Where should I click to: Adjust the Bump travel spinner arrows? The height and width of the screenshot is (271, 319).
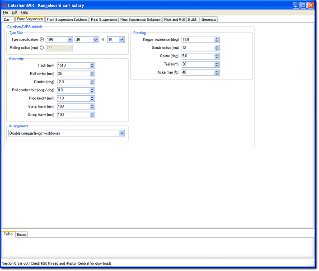click(x=92, y=107)
